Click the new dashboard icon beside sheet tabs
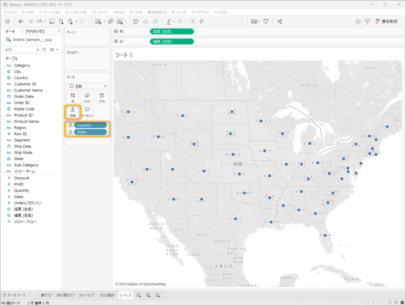This screenshot has width=406, height=306. [148, 295]
